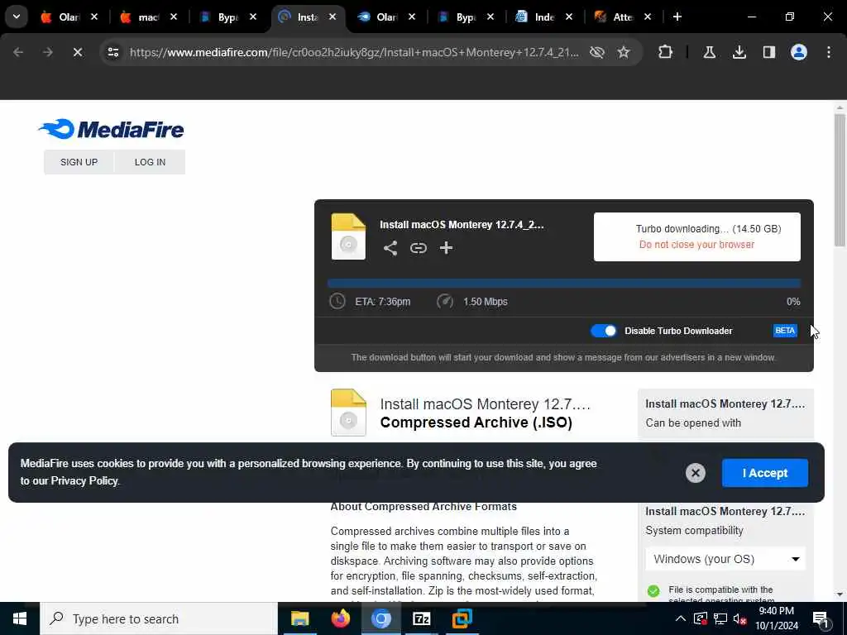Open the Chrome profile avatar

799,52
